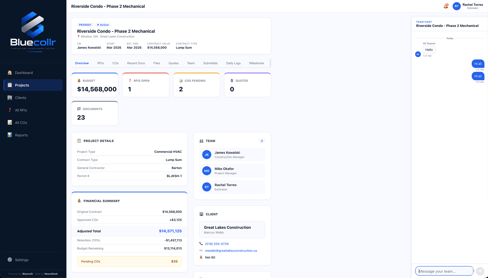
Task: Open the Documents stat card
Action: pos(95,113)
